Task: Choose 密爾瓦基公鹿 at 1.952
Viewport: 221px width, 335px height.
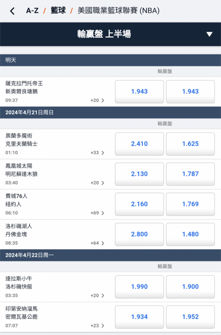Action: point(190,317)
